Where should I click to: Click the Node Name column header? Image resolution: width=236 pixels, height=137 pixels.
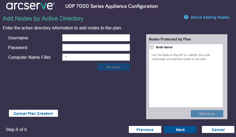[164, 47]
